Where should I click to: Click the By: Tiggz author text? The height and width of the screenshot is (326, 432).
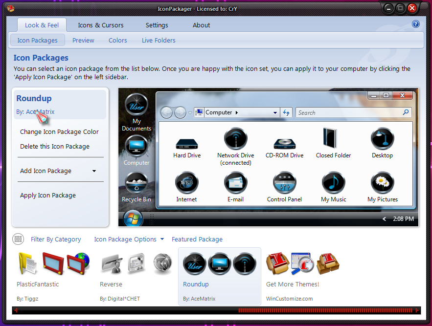point(27,299)
